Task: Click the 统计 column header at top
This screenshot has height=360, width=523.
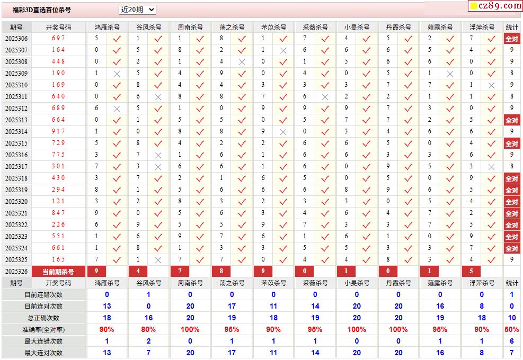Action: (512, 27)
